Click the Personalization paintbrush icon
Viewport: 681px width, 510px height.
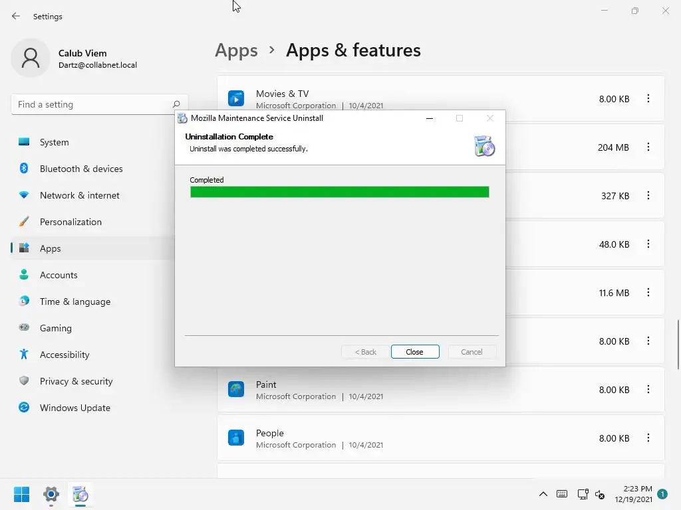tap(24, 222)
